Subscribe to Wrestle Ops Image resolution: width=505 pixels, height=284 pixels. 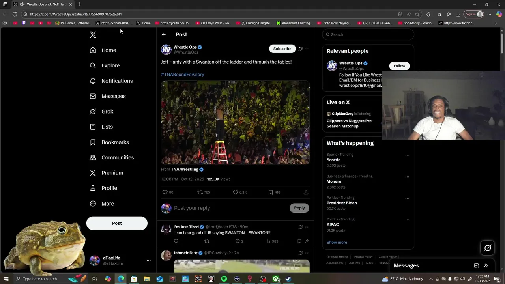pos(282,49)
